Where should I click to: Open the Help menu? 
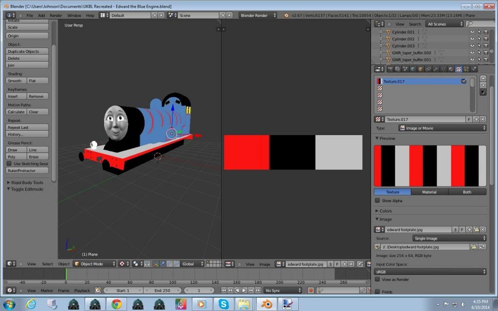click(x=90, y=15)
